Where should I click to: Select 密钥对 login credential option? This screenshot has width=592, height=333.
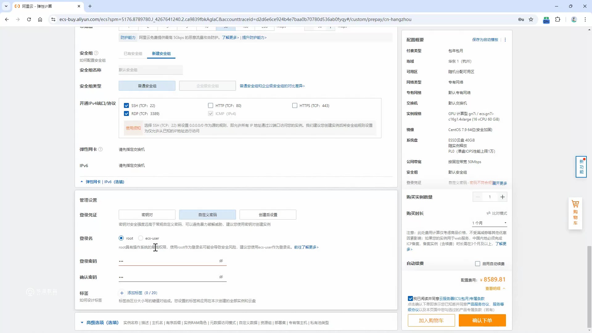click(147, 215)
